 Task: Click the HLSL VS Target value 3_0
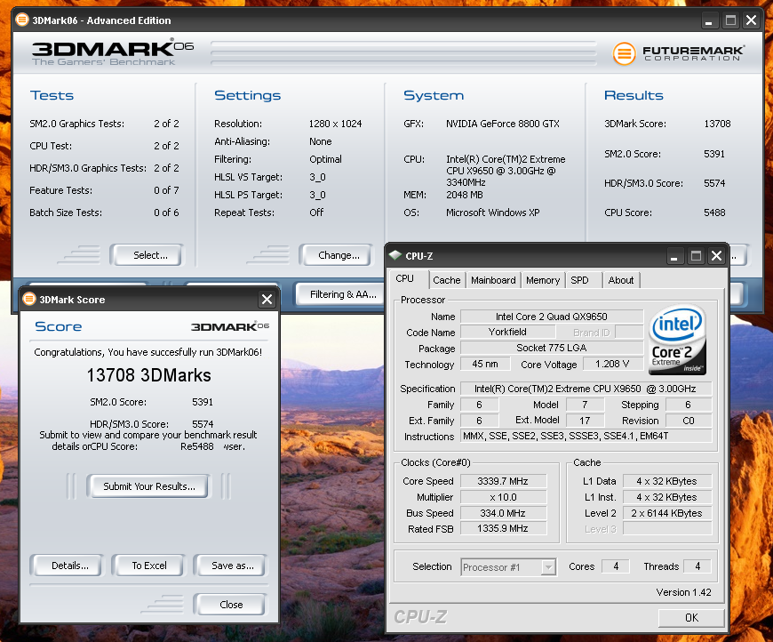[317, 177]
